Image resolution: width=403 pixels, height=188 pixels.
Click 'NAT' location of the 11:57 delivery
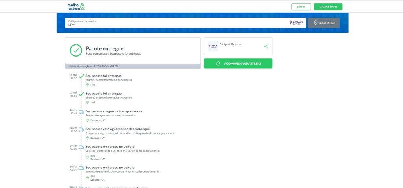point(93,85)
